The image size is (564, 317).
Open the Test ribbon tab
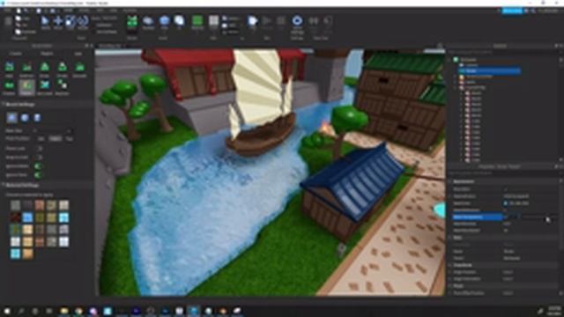(100, 11)
